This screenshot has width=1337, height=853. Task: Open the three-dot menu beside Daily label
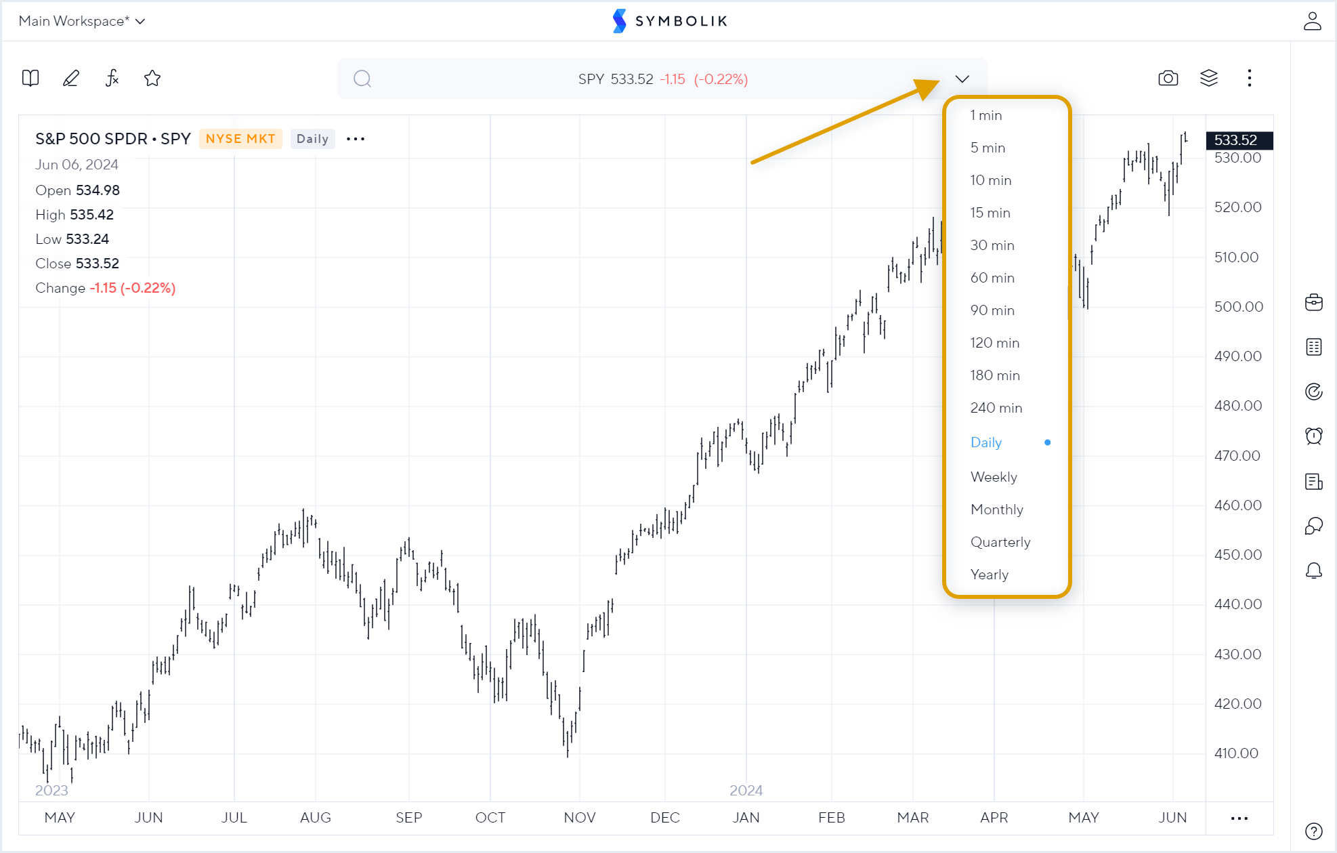356,139
